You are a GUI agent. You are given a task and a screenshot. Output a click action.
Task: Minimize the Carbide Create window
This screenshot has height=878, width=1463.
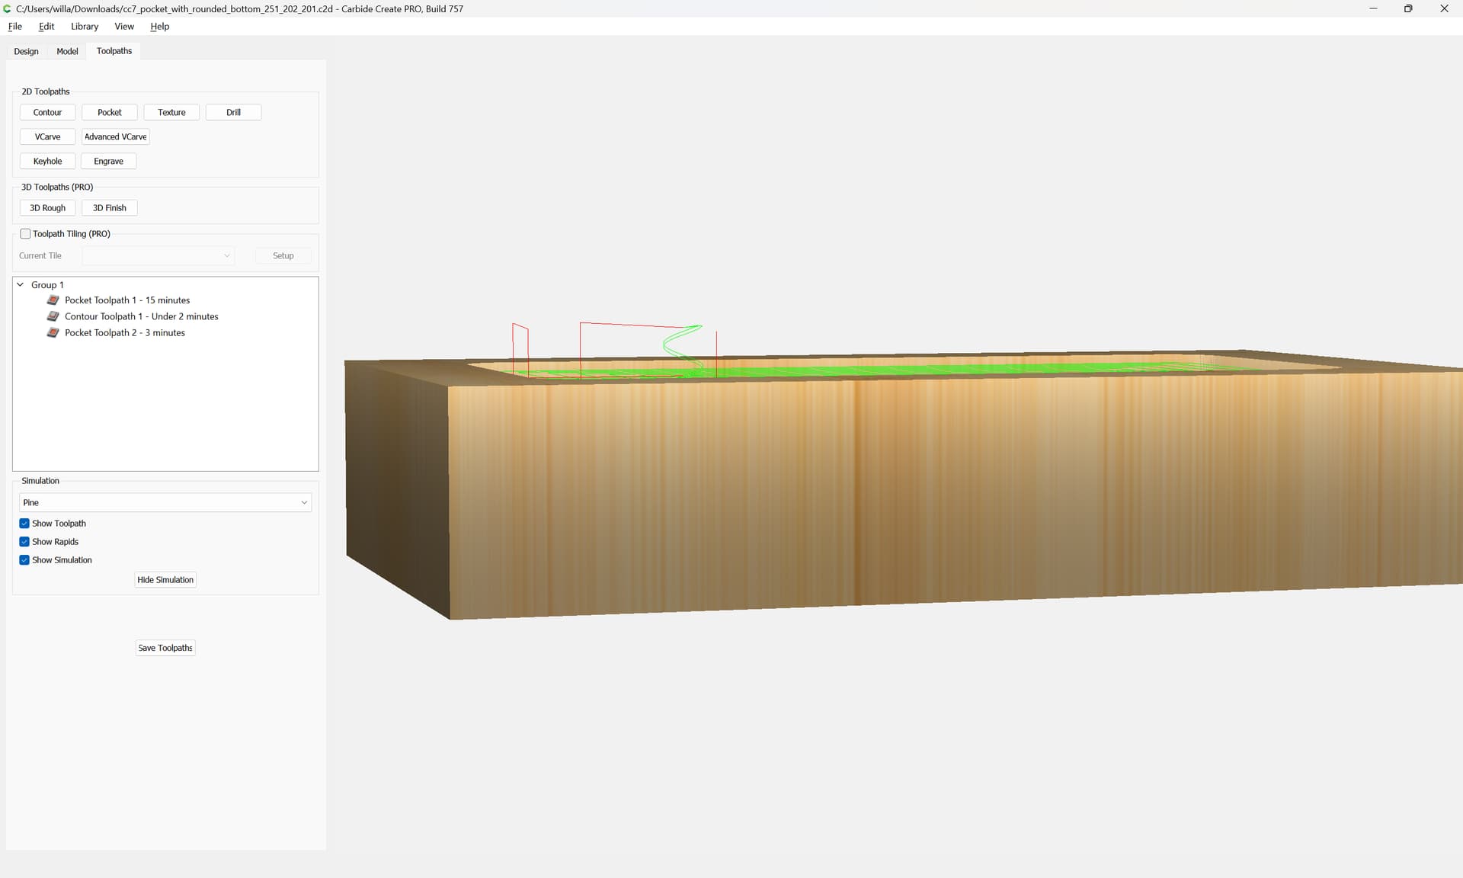click(x=1373, y=9)
